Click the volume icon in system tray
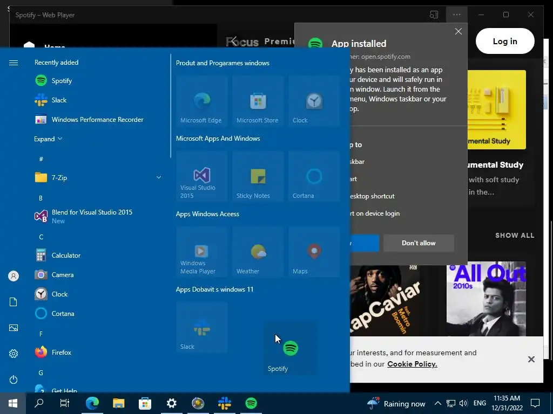Screen dimensions: 553x414 464,403
